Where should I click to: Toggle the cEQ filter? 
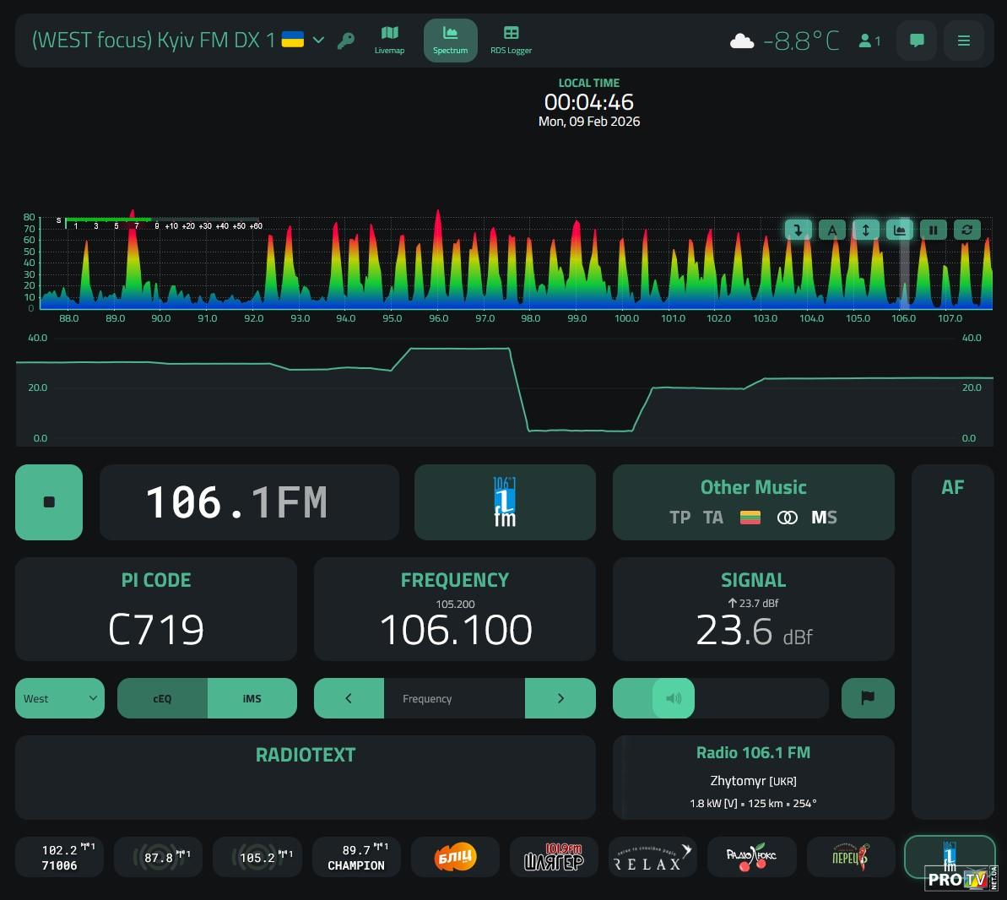coord(162,698)
